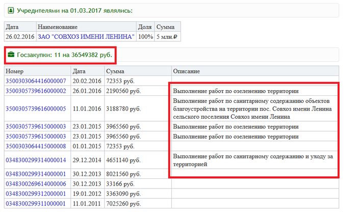357x212 pixels.
Task: Click the briefcase icon next to Госзакупки
Action: coord(11,54)
